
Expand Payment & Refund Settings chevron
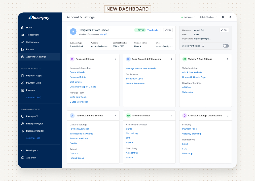[115, 116]
